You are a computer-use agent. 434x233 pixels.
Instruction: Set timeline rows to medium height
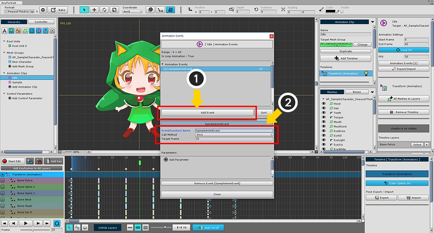coord(138,227)
